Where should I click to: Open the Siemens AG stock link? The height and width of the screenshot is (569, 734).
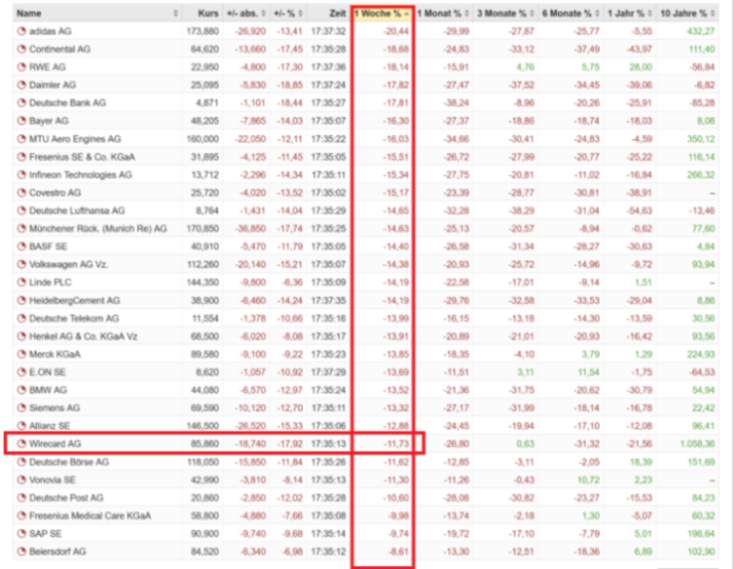point(54,408)
